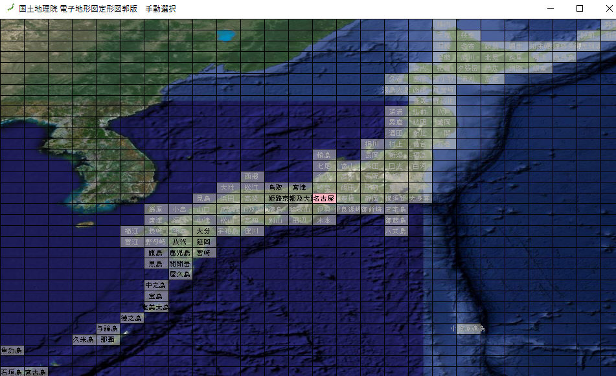Choose the 石垣島 map cell
616x376 pixels.
[12, 372]
